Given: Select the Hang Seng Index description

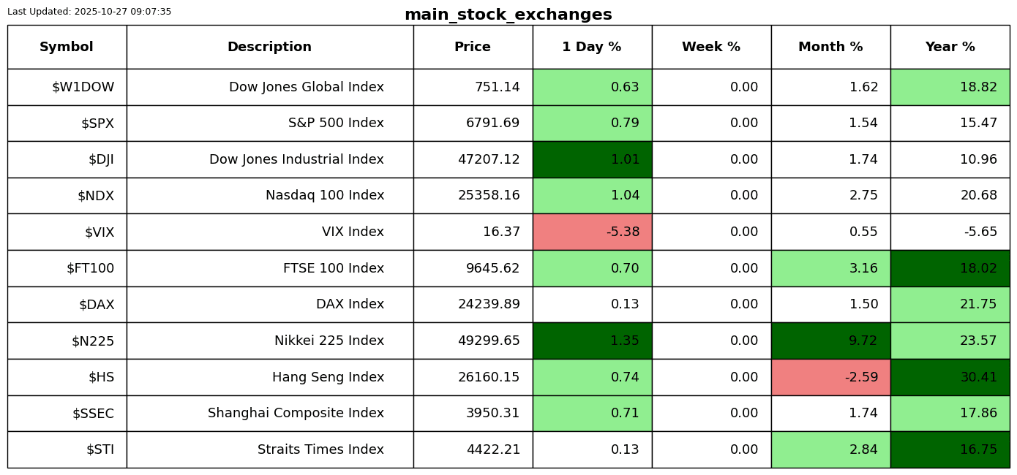Looking at the screenshot, I should [x=328, y=377].
